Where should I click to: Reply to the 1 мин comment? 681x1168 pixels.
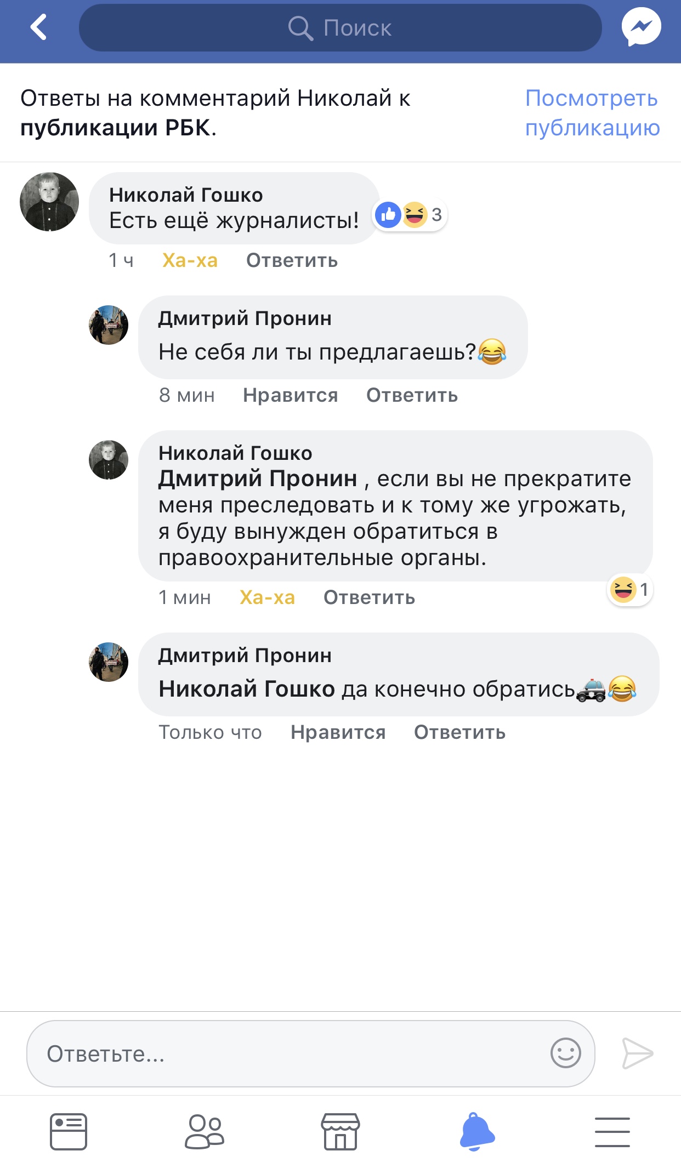pos(369,597)
